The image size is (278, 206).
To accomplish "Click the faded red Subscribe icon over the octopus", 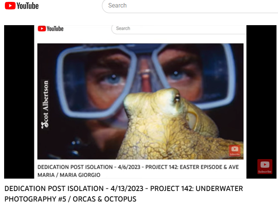I will [235, 150].
